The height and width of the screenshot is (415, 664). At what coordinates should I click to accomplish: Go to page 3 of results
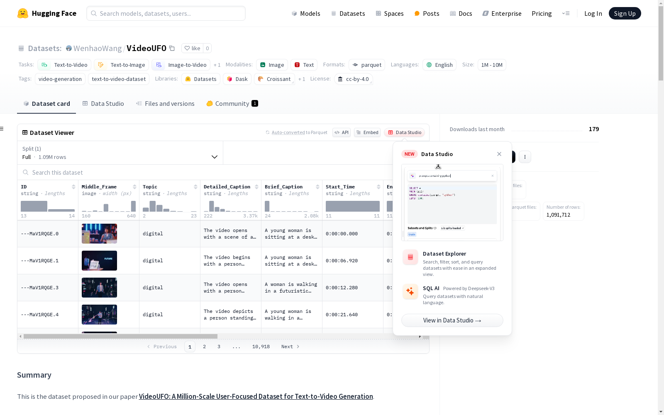click(219, 347)
